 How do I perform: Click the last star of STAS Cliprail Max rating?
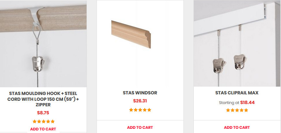click(x=246, y=110)
